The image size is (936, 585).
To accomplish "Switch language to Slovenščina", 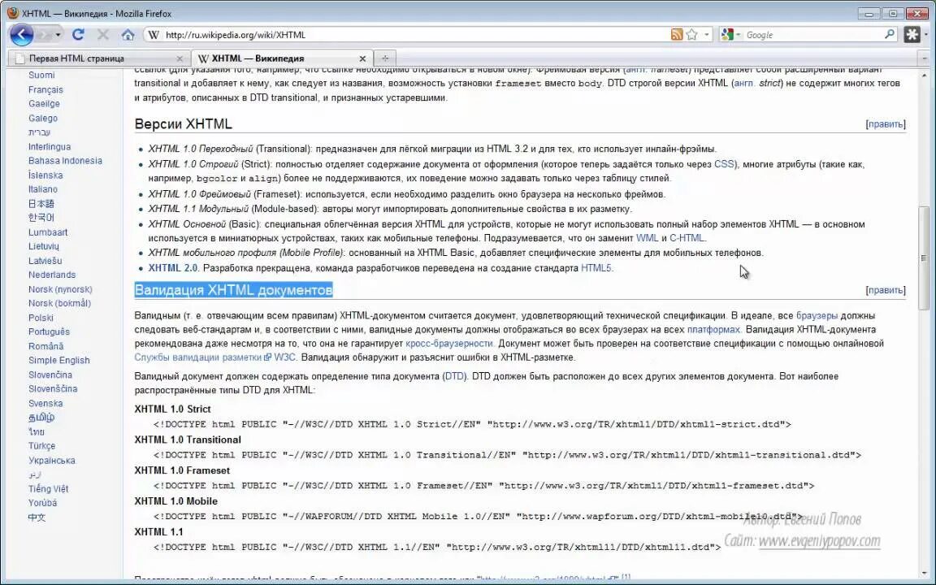I will 53,388.
